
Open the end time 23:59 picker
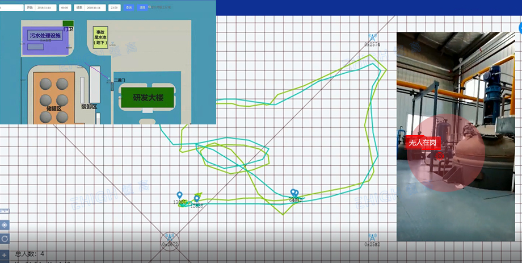(114, 7)
